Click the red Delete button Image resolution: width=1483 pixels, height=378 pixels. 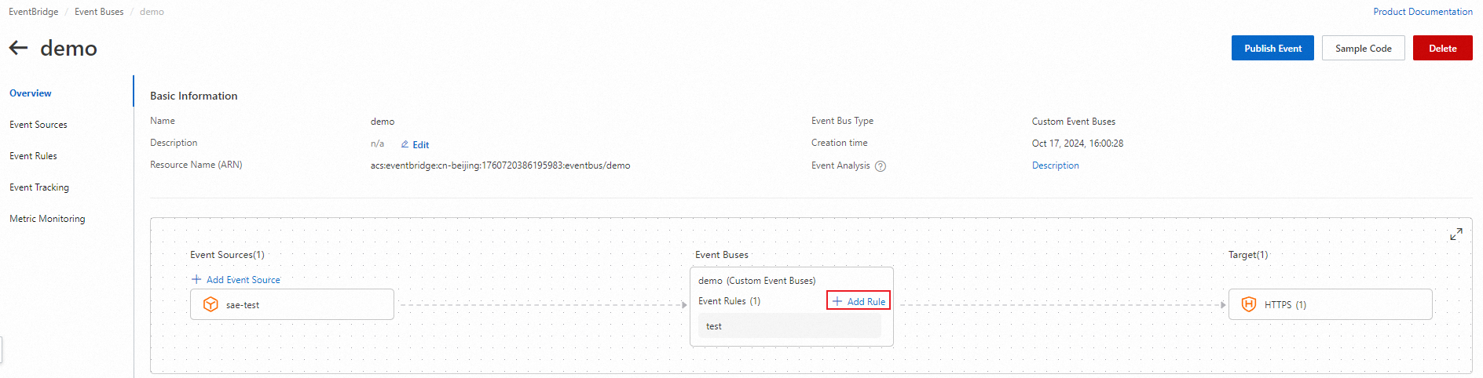tap(1442, 48)
